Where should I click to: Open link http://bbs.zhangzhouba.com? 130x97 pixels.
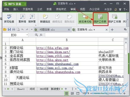tap(58, 72)
